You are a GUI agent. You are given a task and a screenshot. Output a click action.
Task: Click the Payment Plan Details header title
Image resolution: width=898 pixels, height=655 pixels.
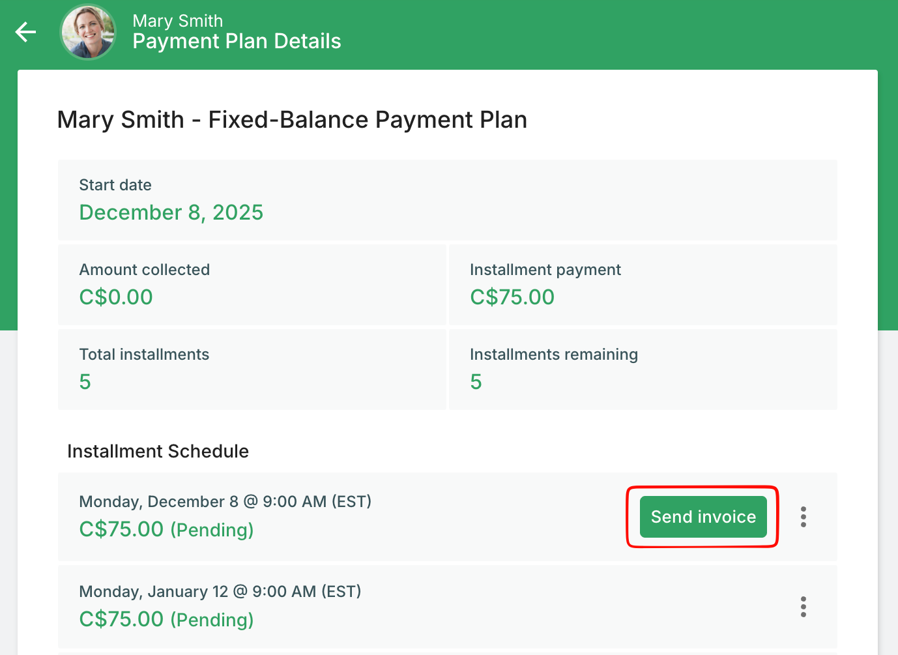(237, 42)
